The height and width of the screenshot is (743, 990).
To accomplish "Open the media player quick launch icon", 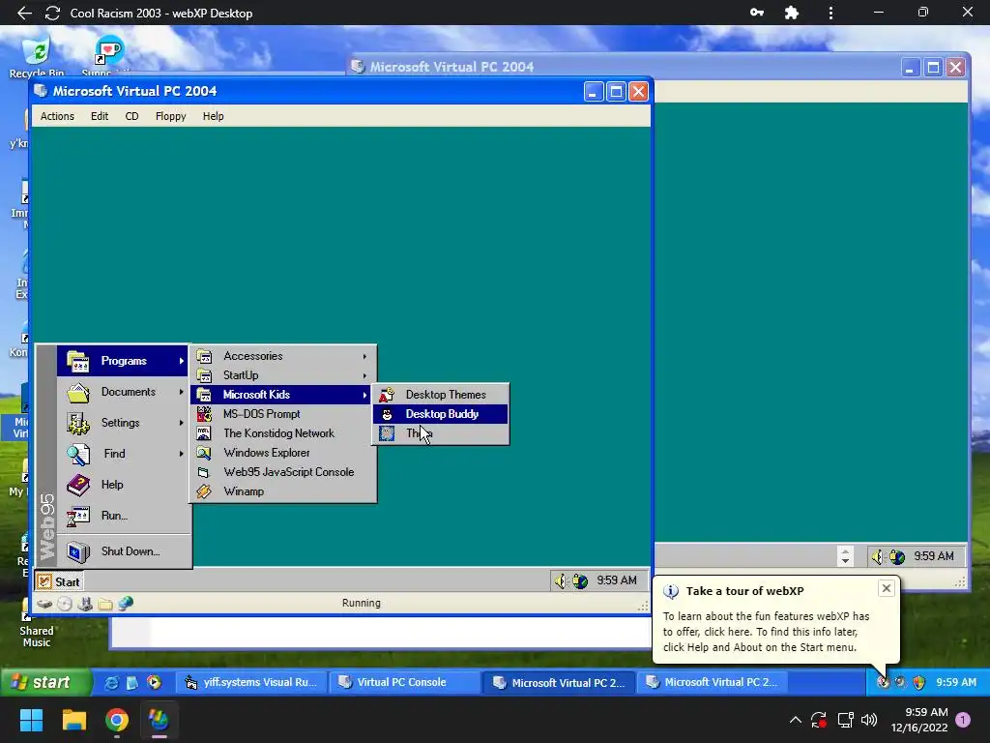I will coord(154,682).
